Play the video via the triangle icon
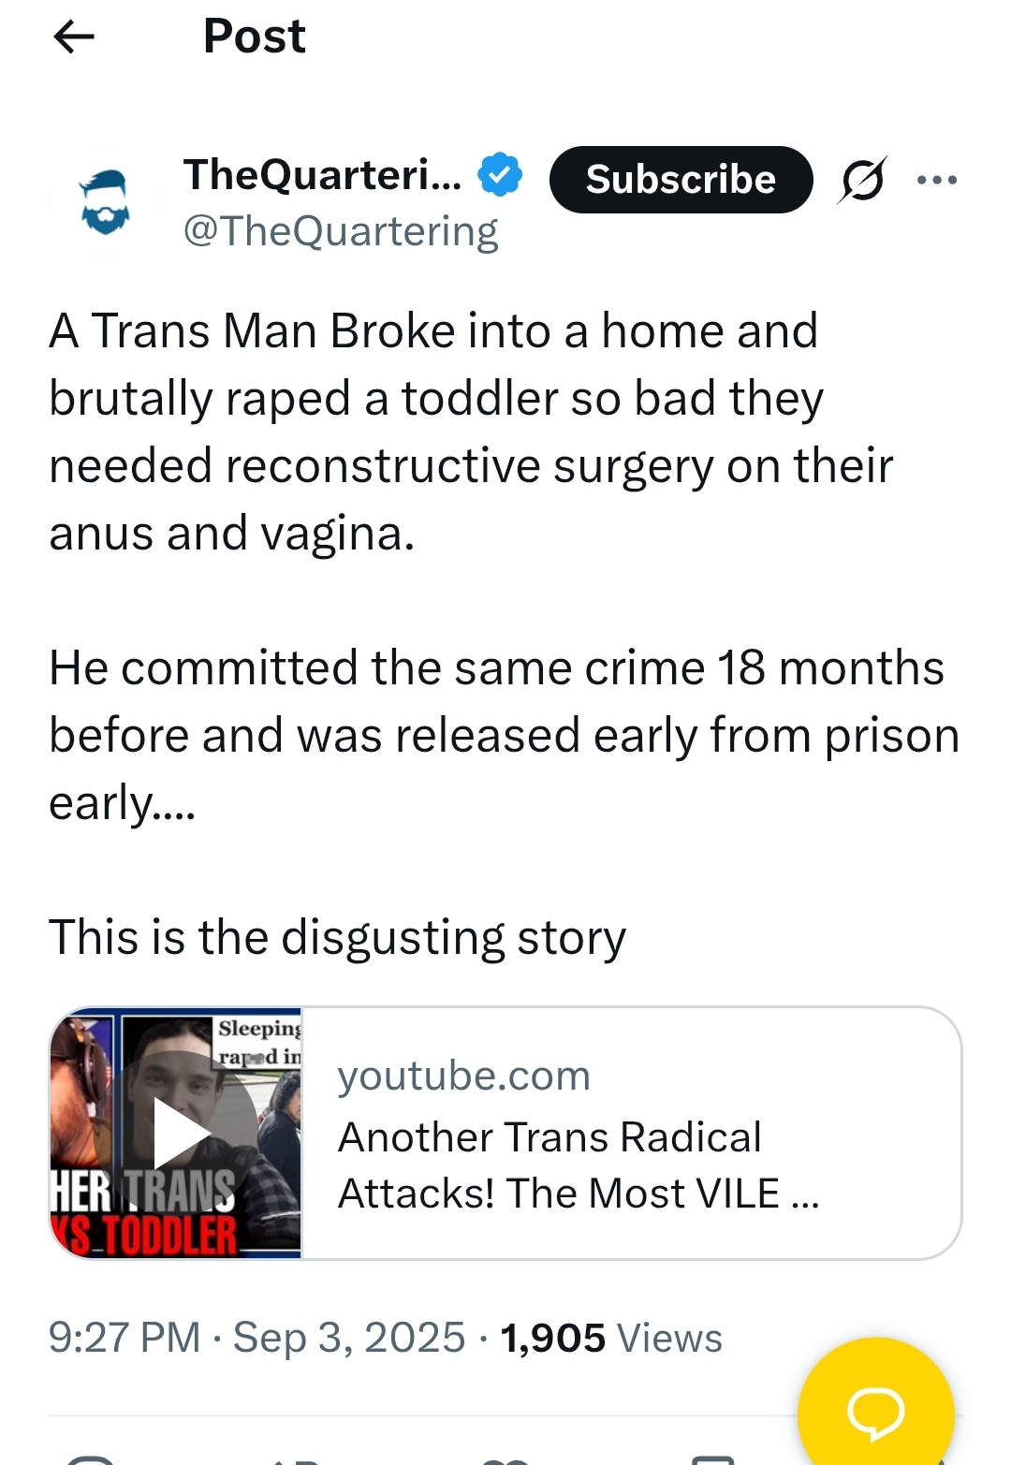1011x1465 pixels. (179, 1134)
